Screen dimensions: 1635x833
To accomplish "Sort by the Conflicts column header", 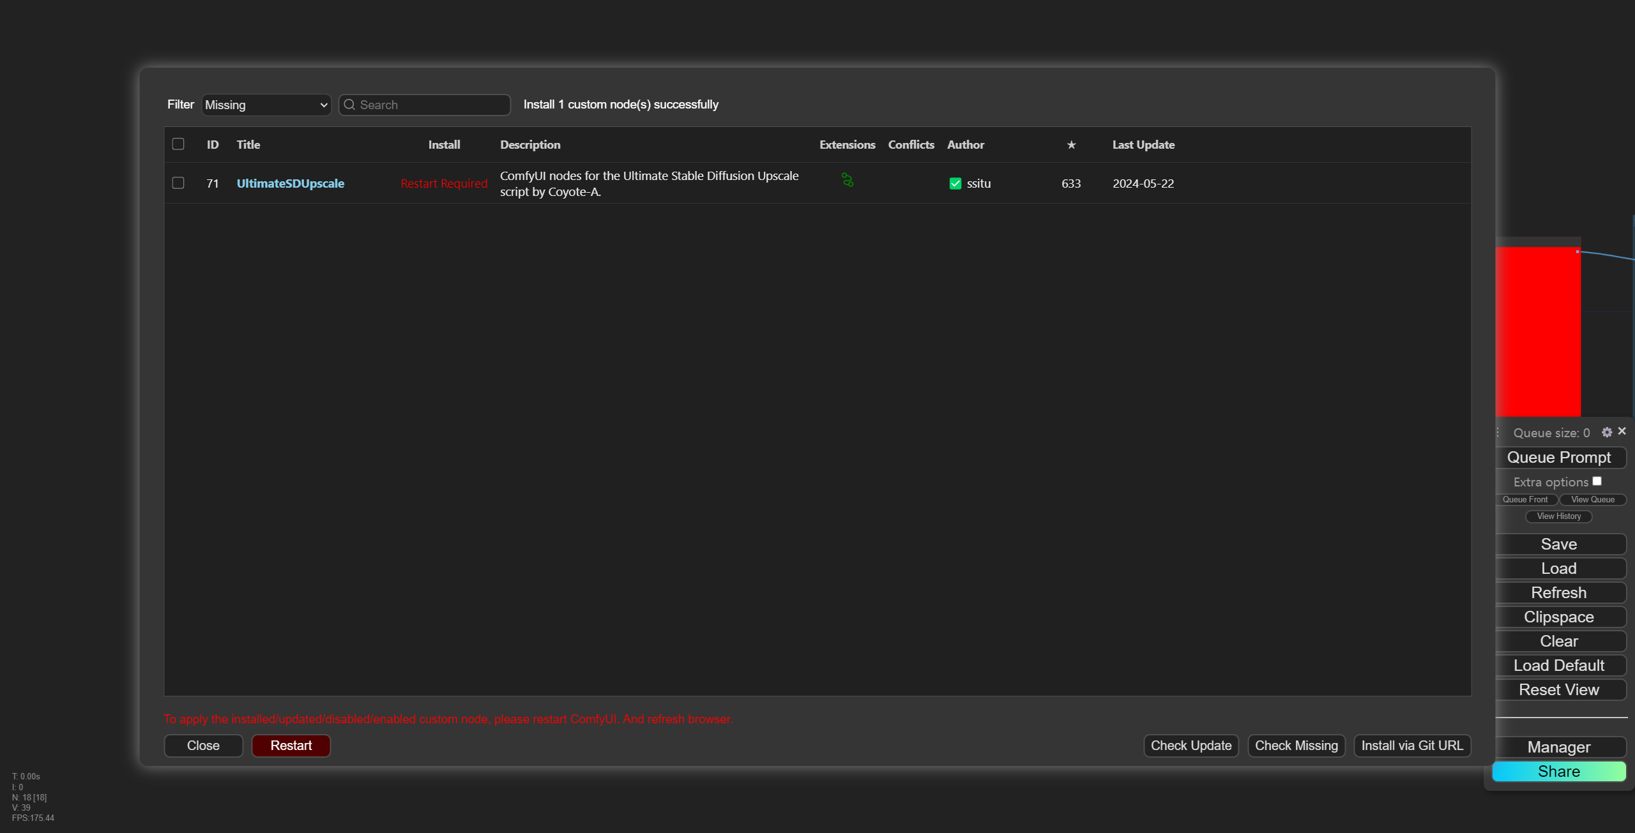I will 911,145.
